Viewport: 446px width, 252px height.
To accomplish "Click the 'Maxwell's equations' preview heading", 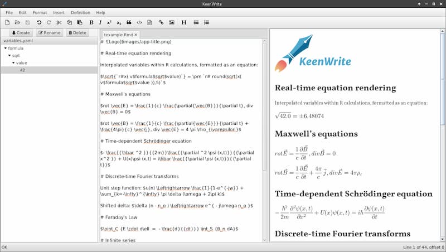I will point(316,134).
